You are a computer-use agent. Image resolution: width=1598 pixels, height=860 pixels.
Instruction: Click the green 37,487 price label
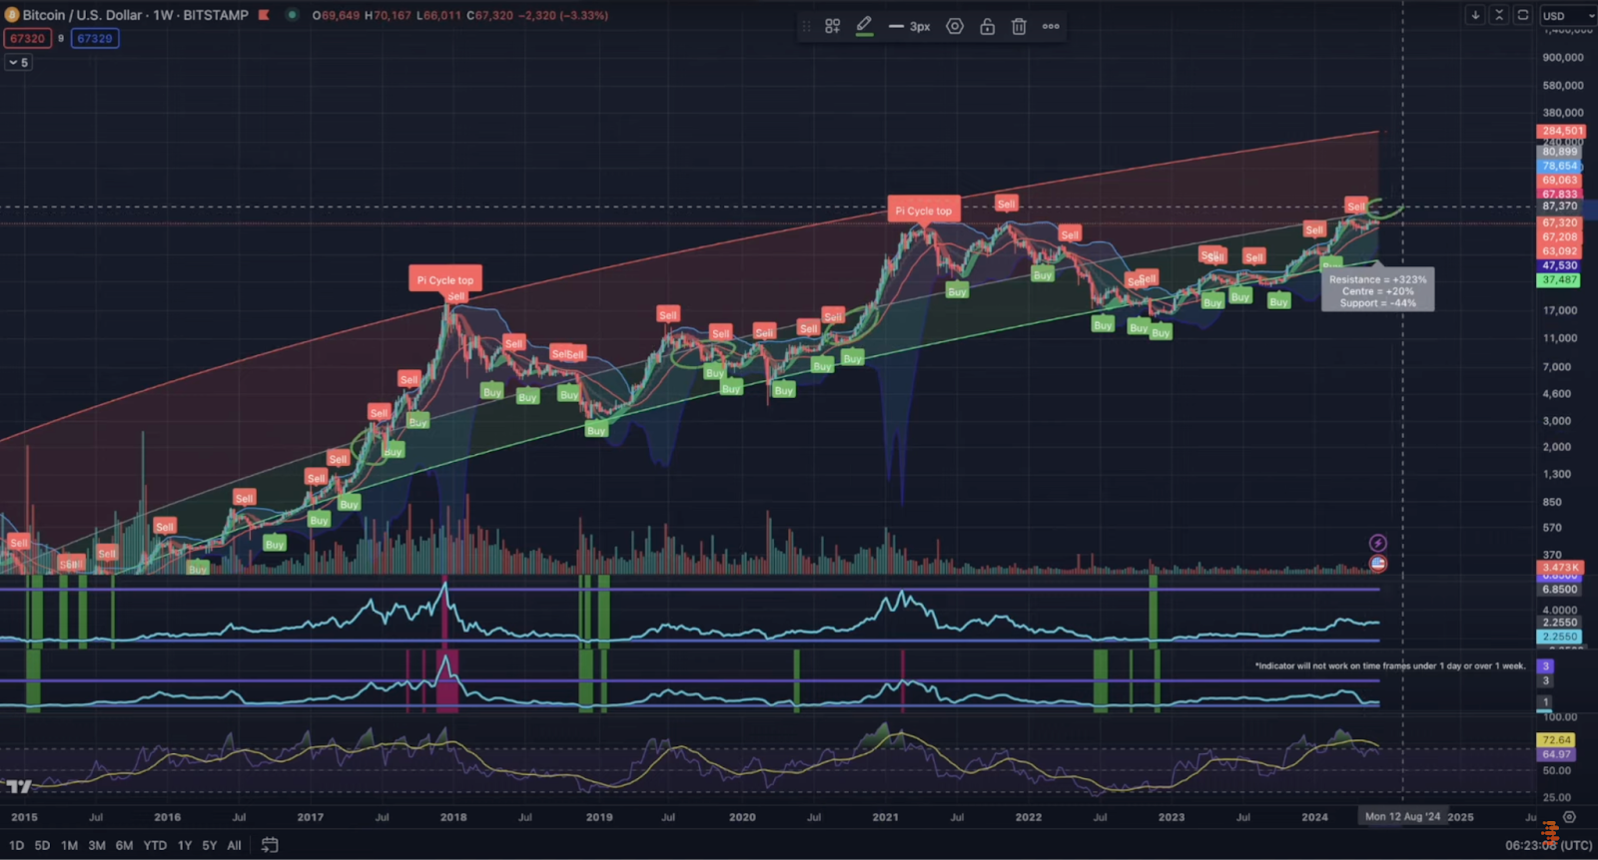[x=1559, y=280]
